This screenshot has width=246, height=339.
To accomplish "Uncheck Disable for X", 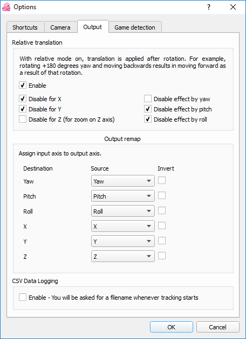I will pyautogui.click(x=23, y=99).
